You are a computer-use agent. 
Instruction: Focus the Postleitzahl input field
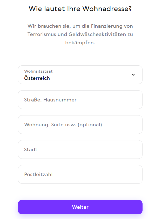click(x=80, y=174)
